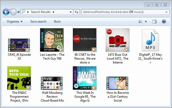Click the label 'Walt Mossberg Reviews Cloud-Based Mu'
The image size is (172, 108).
[x=52, y=96]
